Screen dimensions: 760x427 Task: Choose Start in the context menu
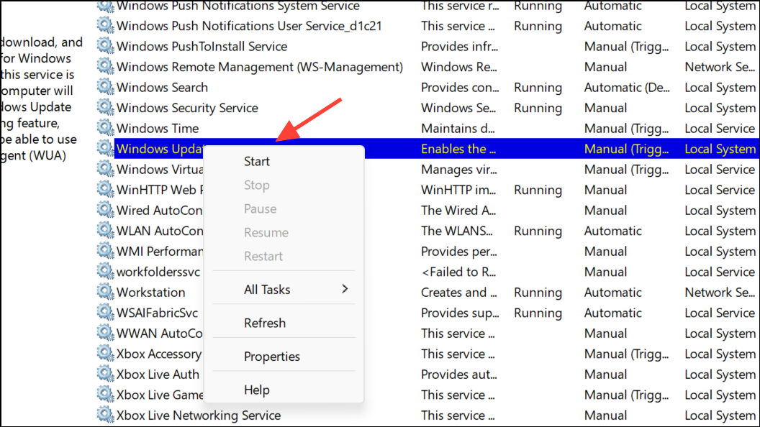[x=256, y=161]
